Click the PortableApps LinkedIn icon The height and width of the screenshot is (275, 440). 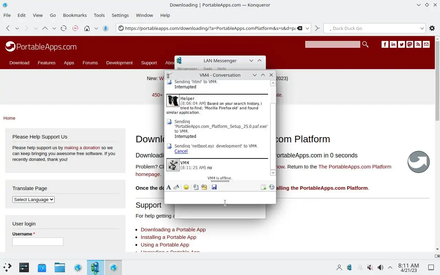(393, 44)
